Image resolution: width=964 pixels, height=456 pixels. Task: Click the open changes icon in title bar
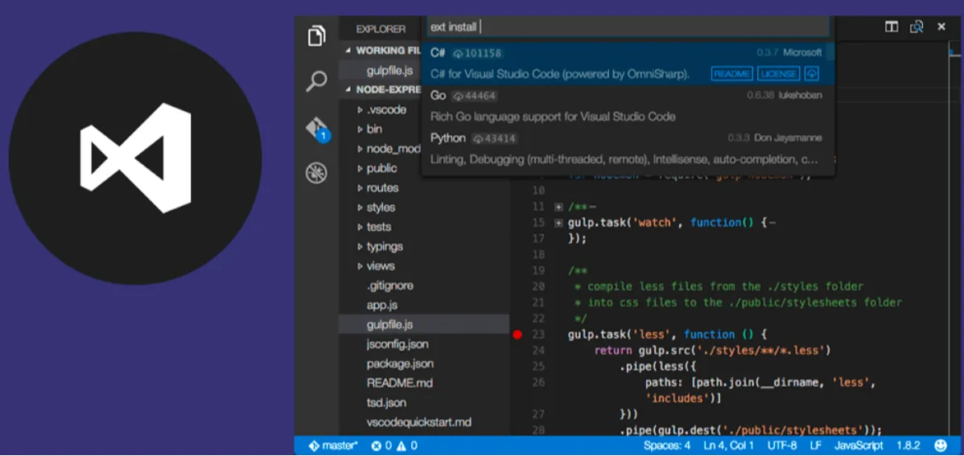(x=917, y=27)
